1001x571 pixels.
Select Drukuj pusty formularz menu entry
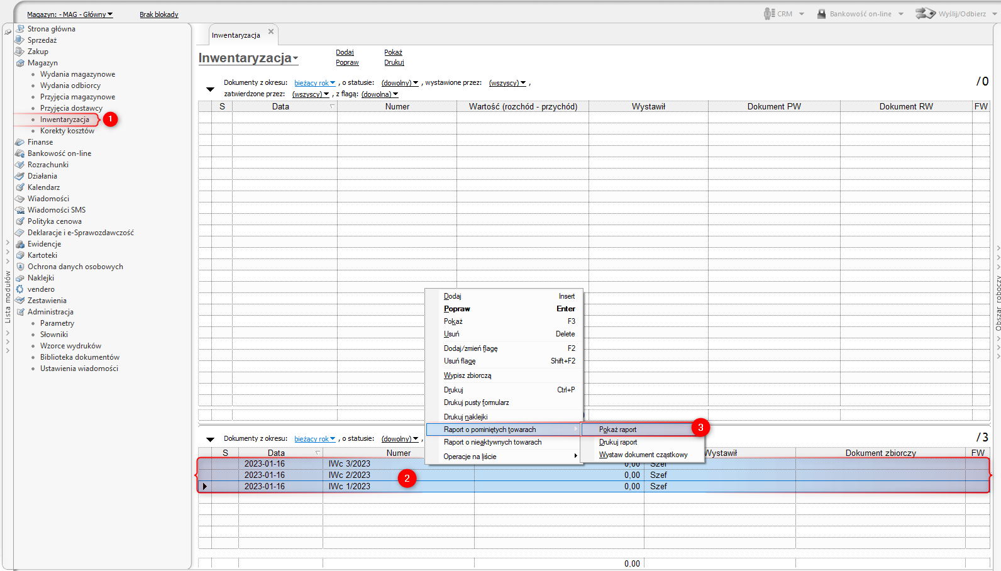pyautogui.click(x=476, y=402)
